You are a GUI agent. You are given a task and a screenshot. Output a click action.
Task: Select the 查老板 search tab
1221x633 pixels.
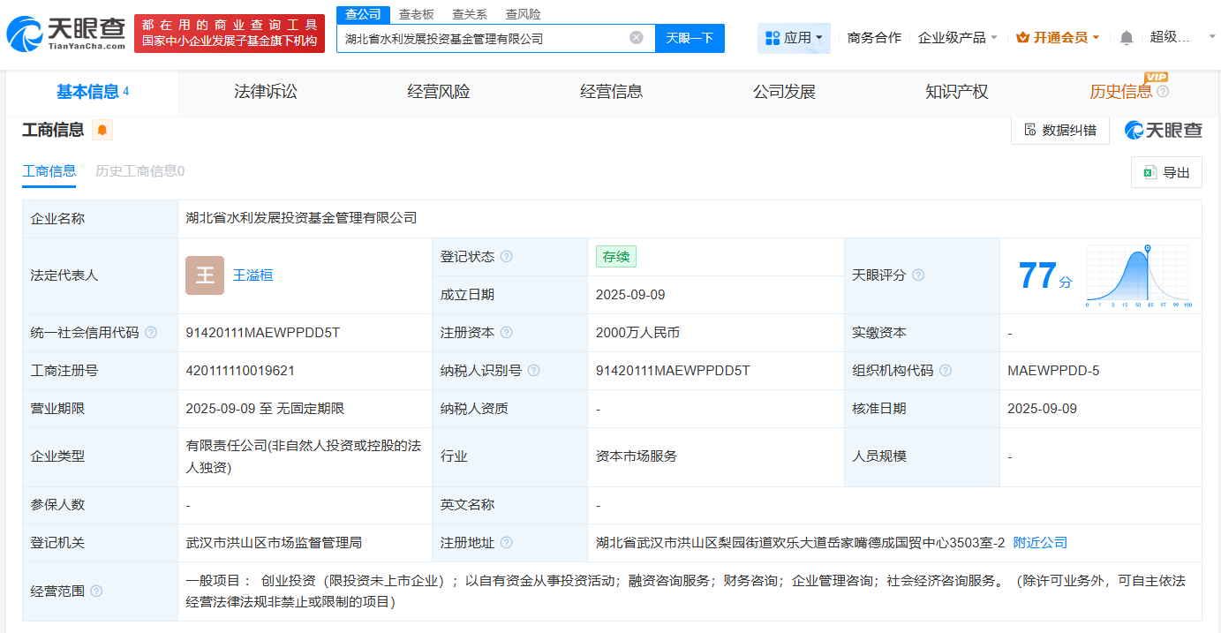(416, 14)
